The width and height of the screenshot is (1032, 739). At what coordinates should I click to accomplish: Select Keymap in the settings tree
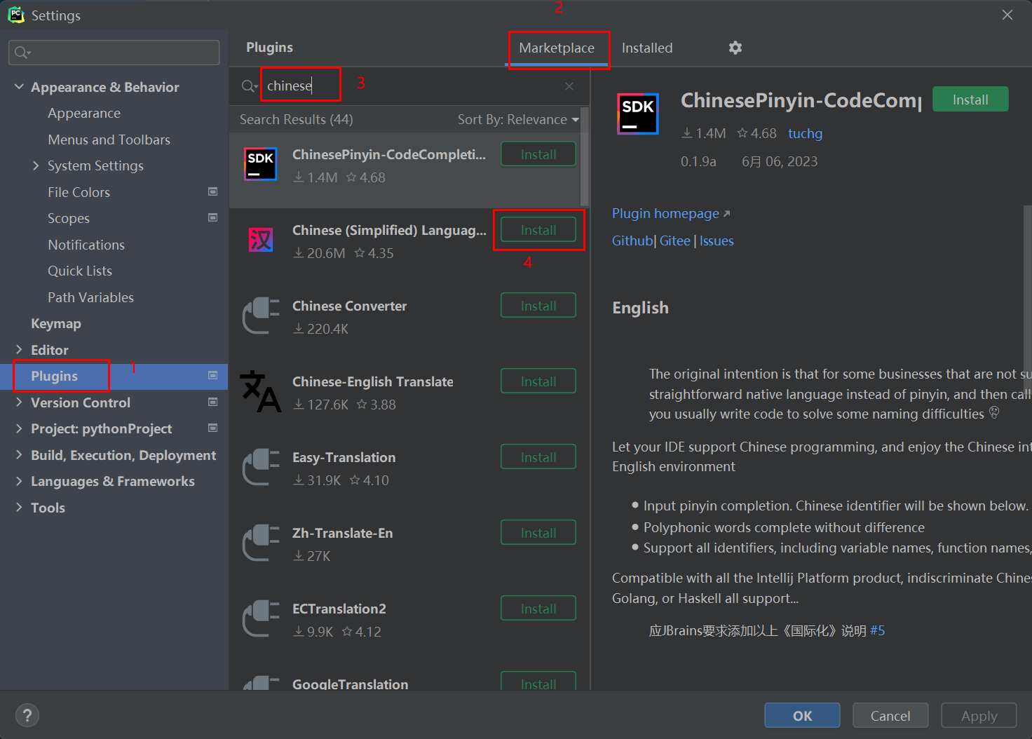point(56,324)
